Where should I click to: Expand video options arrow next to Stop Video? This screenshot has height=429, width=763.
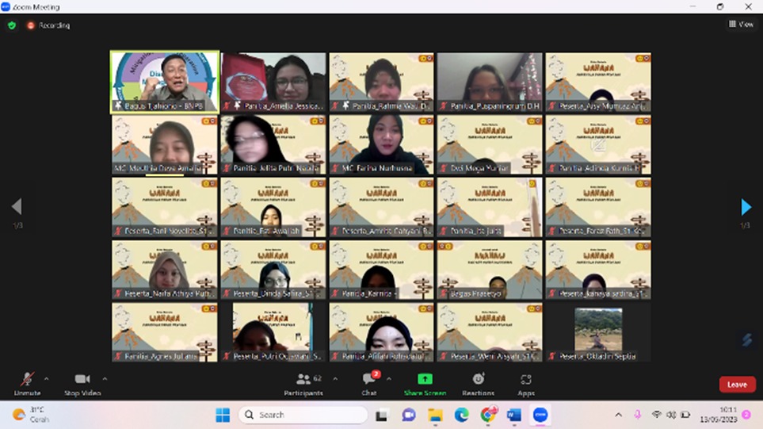[105, 379]
